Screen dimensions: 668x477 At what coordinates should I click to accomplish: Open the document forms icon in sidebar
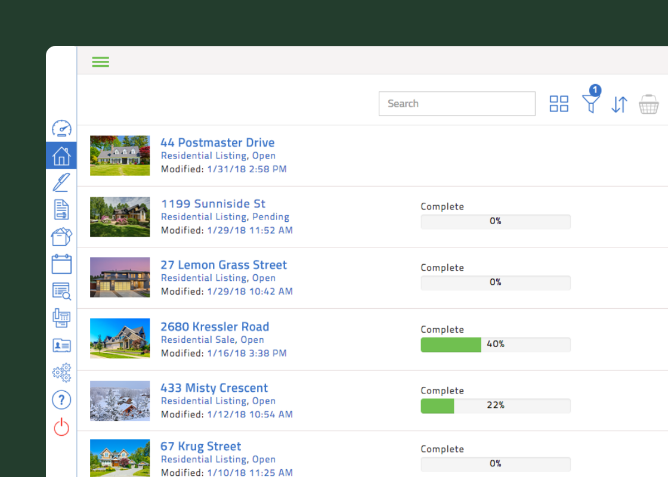tap(61, 209)
